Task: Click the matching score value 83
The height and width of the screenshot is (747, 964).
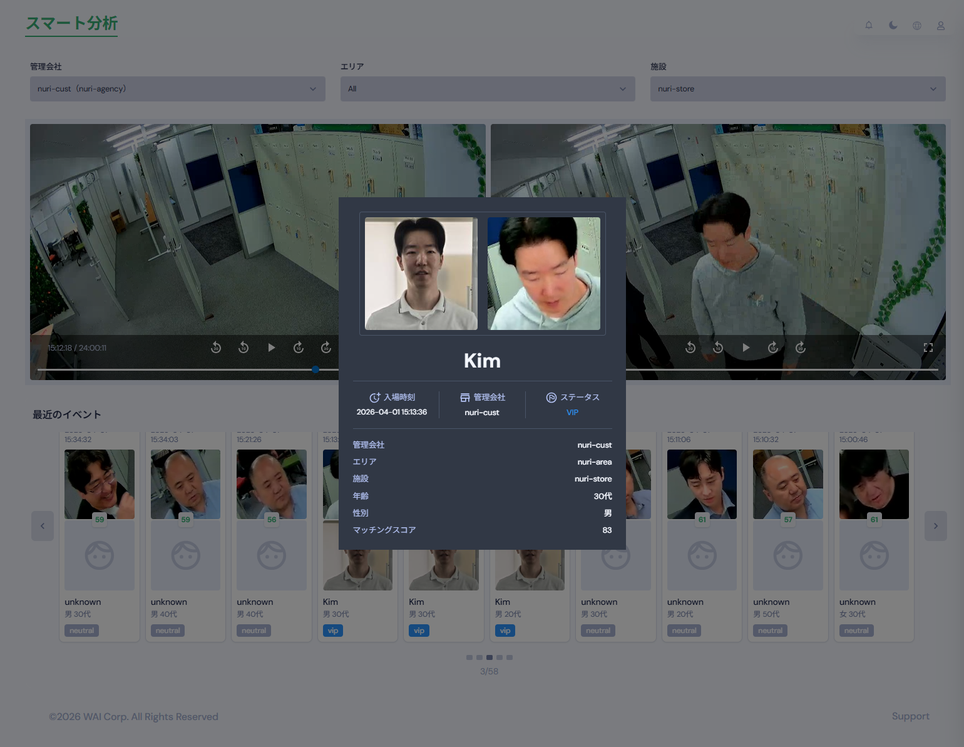Action: (x=607, y=530)
